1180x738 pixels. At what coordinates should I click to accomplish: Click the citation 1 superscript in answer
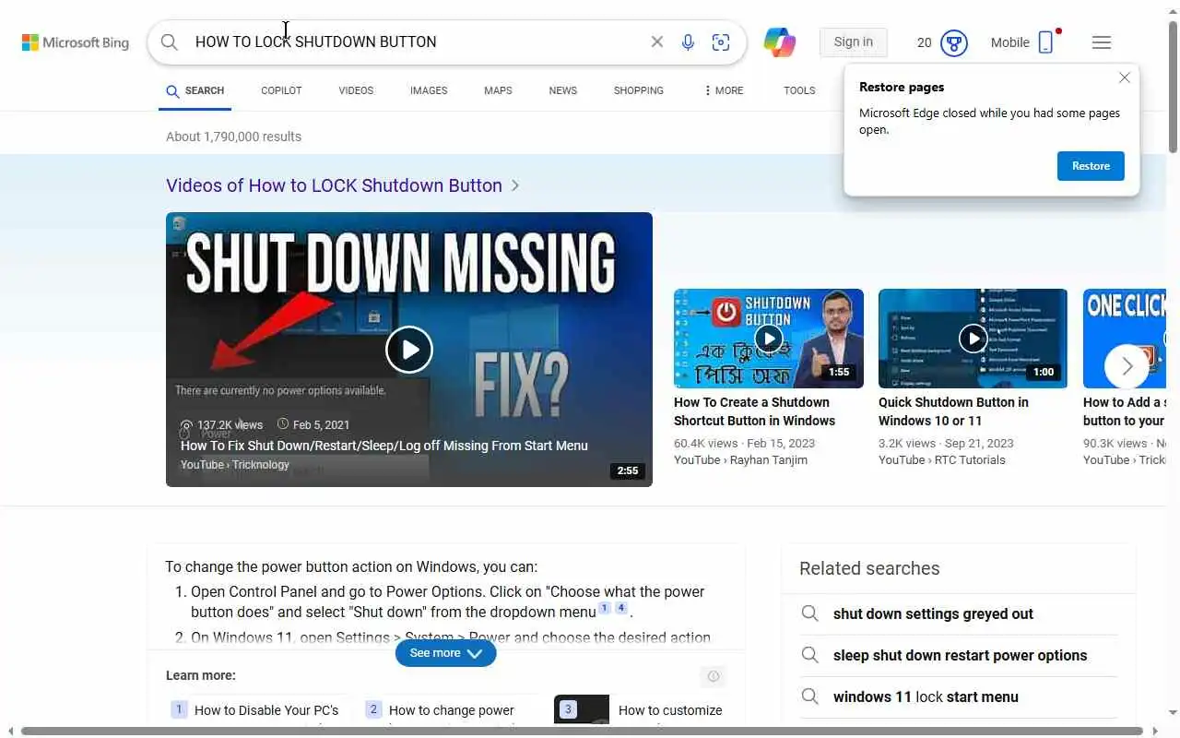click(x=605, y=608)
